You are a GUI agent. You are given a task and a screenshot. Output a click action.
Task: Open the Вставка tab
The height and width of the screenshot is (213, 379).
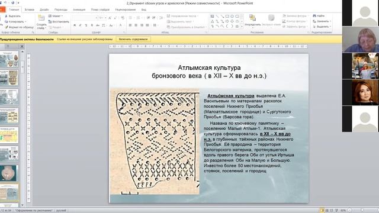click(x=29, y=9)
